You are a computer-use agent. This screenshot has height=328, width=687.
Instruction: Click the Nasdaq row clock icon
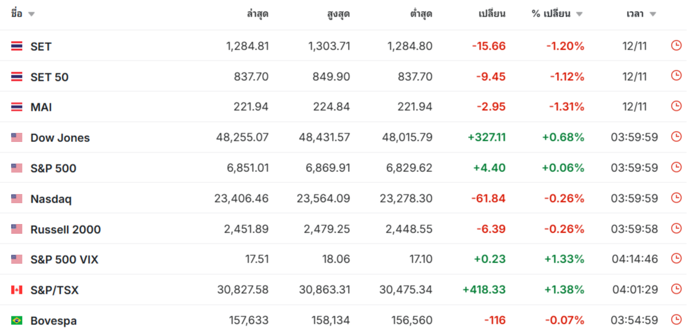tap(676, 198)
